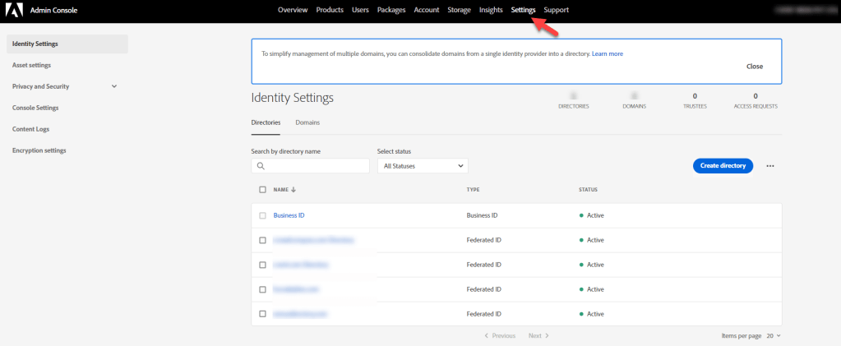Click the NAME column sort arrow
The width and height of the screenshot is (841, 346).
click(293, 190)
